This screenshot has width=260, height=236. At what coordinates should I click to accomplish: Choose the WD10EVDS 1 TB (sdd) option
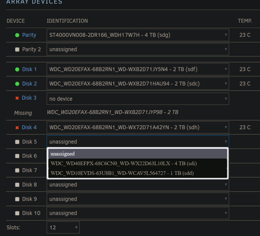click(138, 173)
